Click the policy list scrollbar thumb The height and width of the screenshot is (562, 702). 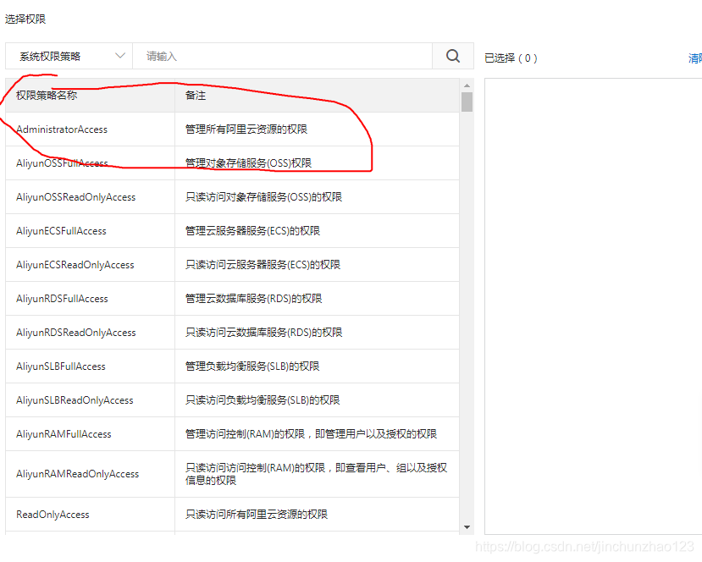tap(467, 102)
